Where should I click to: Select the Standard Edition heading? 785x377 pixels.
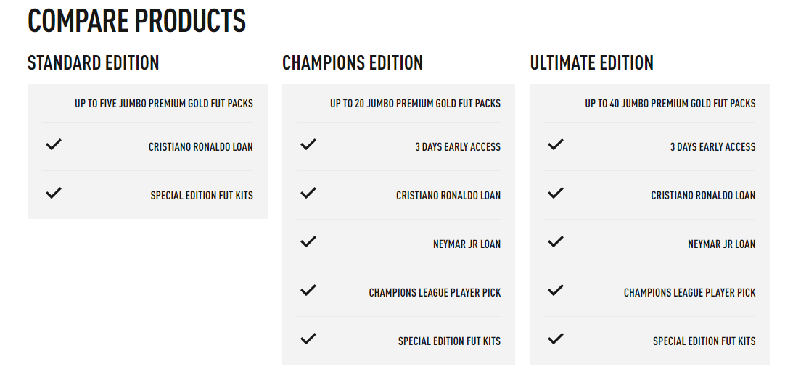click(94, 63)
